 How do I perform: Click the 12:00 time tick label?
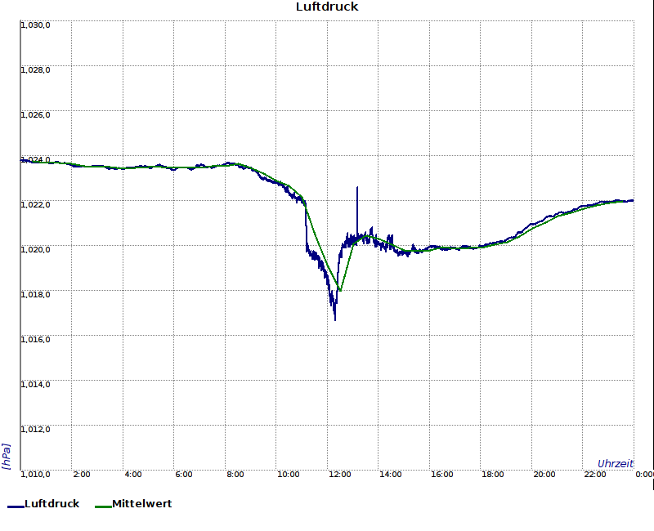coord(340,475)
